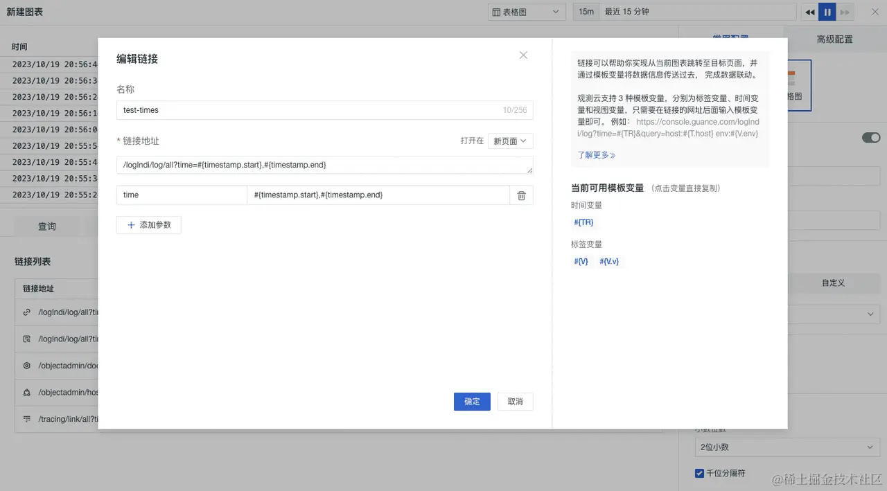The height and width of the screenshot is (491, 887).
Task: Open the 了解更多 link
Action: point(596,155)
